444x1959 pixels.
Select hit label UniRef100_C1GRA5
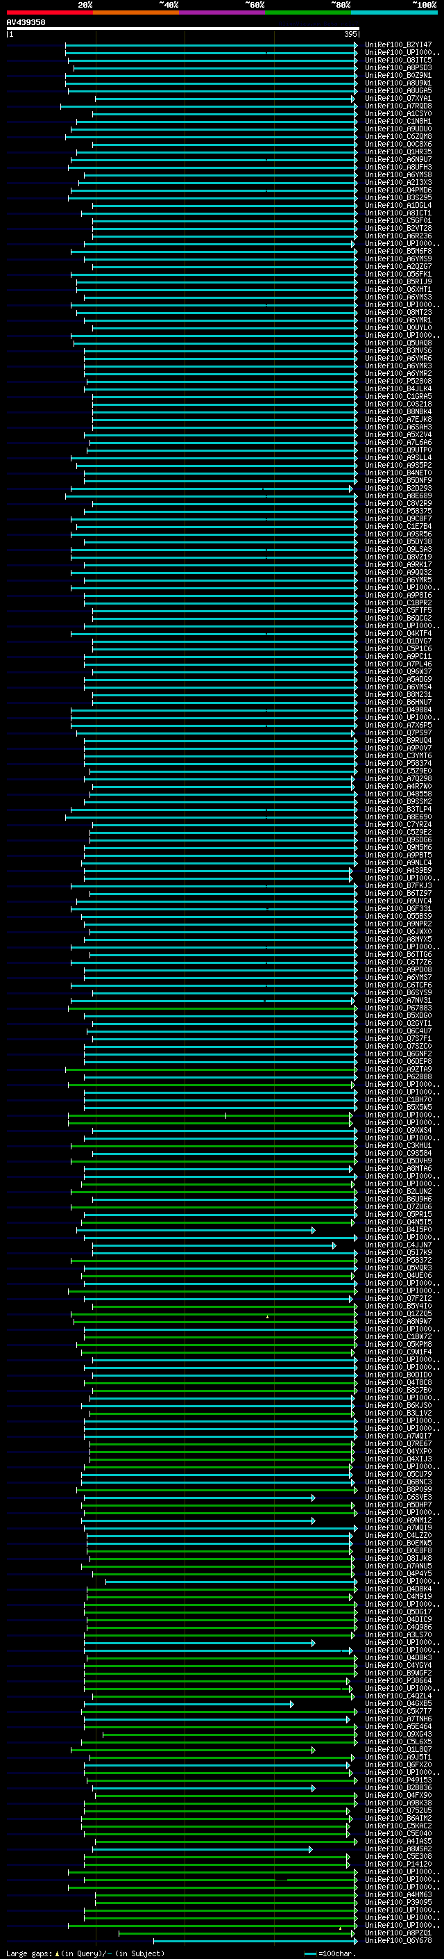coord(398,396)
